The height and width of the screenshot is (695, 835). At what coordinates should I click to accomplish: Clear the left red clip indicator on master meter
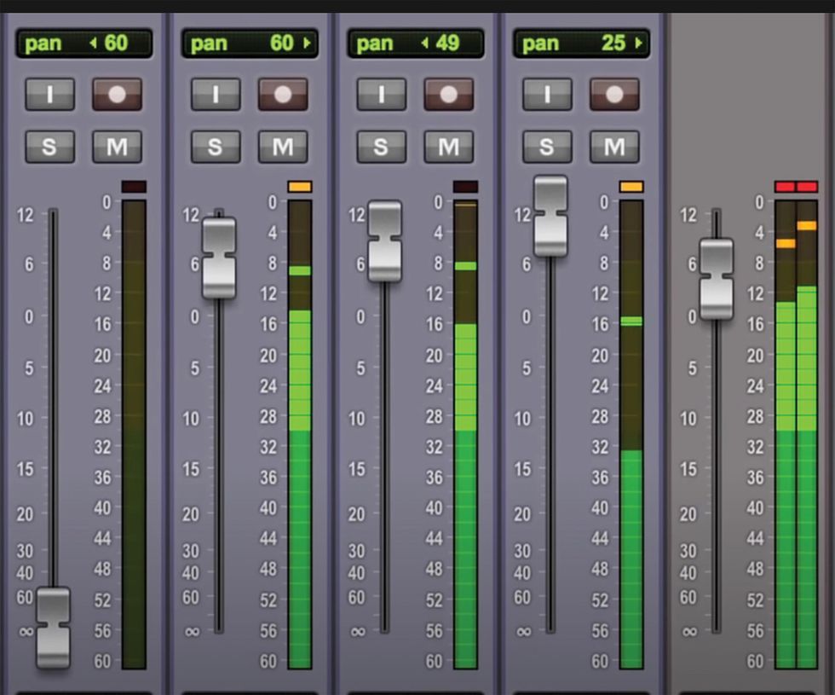785,187
